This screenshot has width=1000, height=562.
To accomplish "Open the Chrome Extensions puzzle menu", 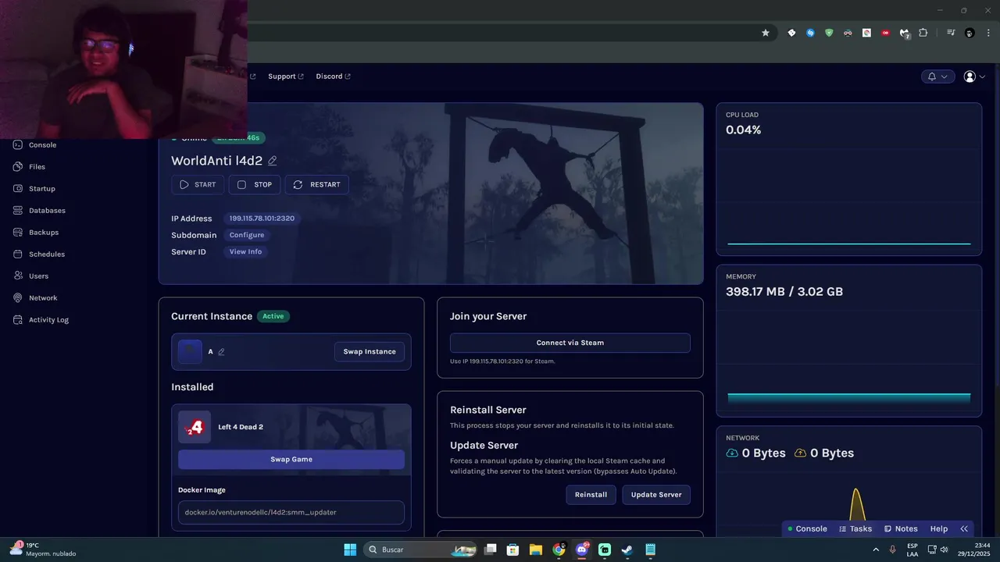I will [923, 33].
